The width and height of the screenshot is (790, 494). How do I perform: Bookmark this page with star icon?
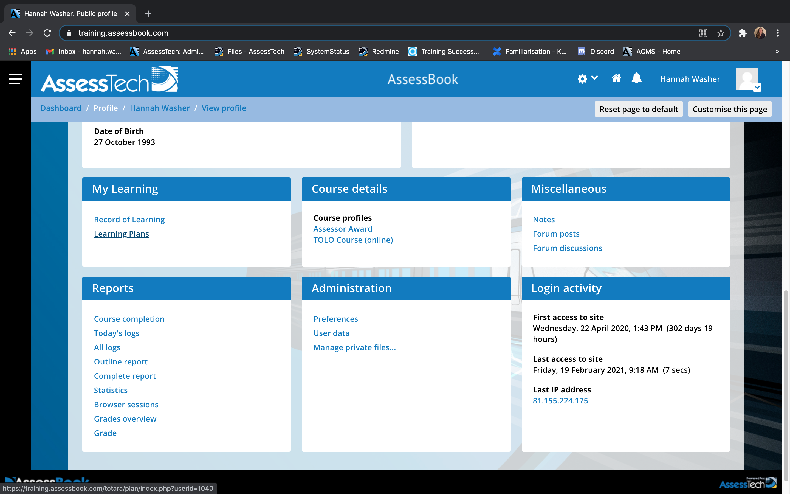(721, 33)
